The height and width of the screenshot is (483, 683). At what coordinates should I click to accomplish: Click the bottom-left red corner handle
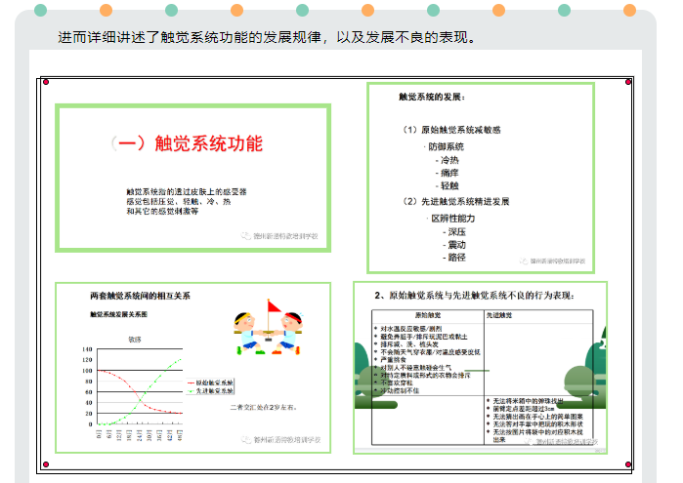pyautogui.click(x=44, y=463)
